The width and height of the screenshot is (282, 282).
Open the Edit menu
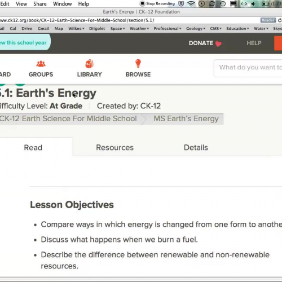5,3
